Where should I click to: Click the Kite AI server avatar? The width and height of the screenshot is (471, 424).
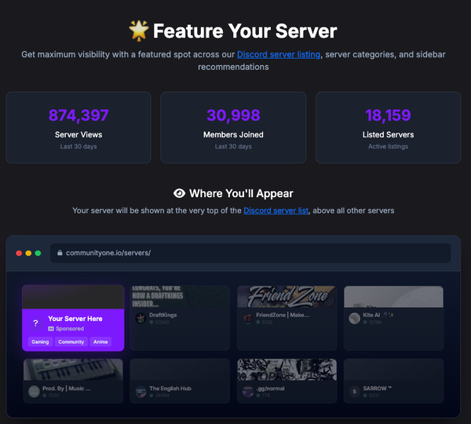[355, 318]
